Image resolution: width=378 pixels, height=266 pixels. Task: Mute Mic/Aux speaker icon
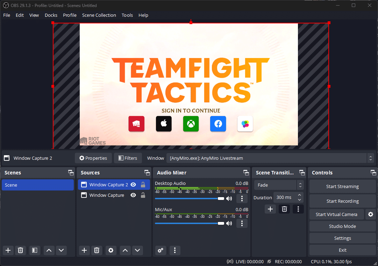click(x=229, y=223)
